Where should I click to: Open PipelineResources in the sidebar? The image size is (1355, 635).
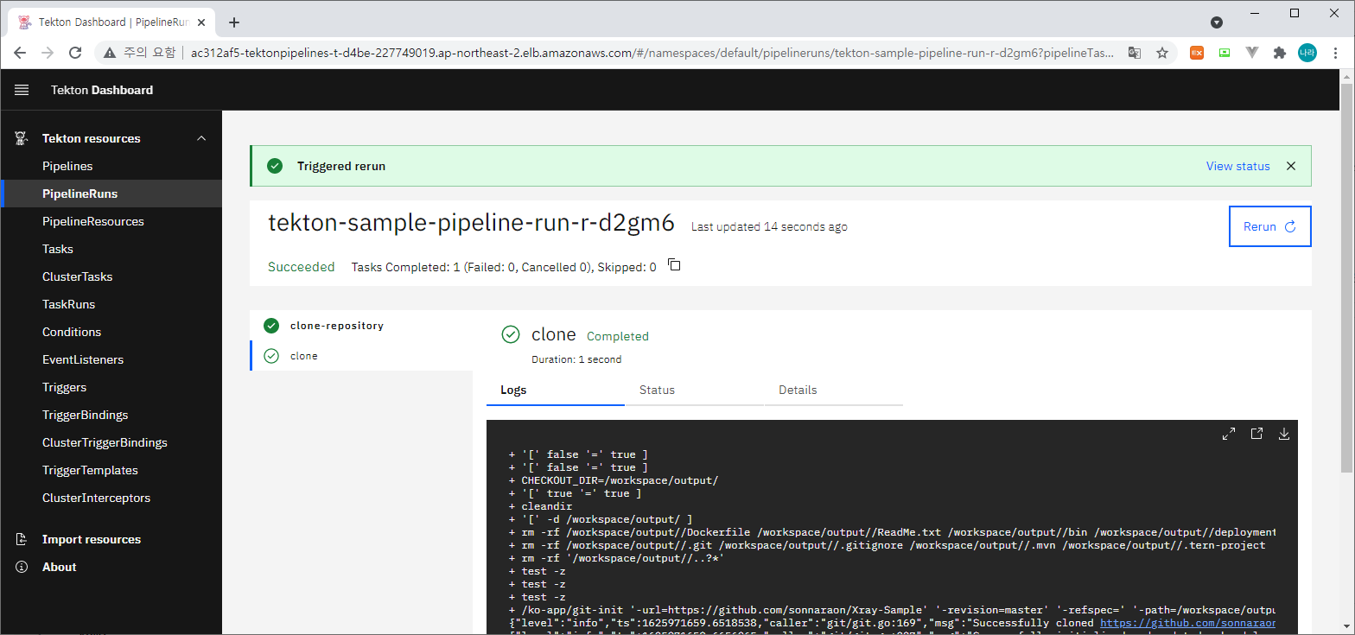pos(111,221)
